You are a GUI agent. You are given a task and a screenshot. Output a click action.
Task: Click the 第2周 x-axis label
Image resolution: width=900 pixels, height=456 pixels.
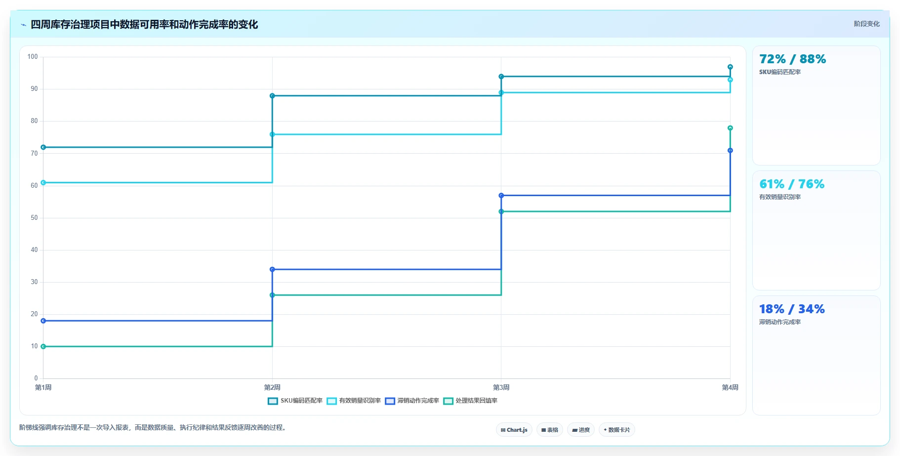(x=272, y=387)
